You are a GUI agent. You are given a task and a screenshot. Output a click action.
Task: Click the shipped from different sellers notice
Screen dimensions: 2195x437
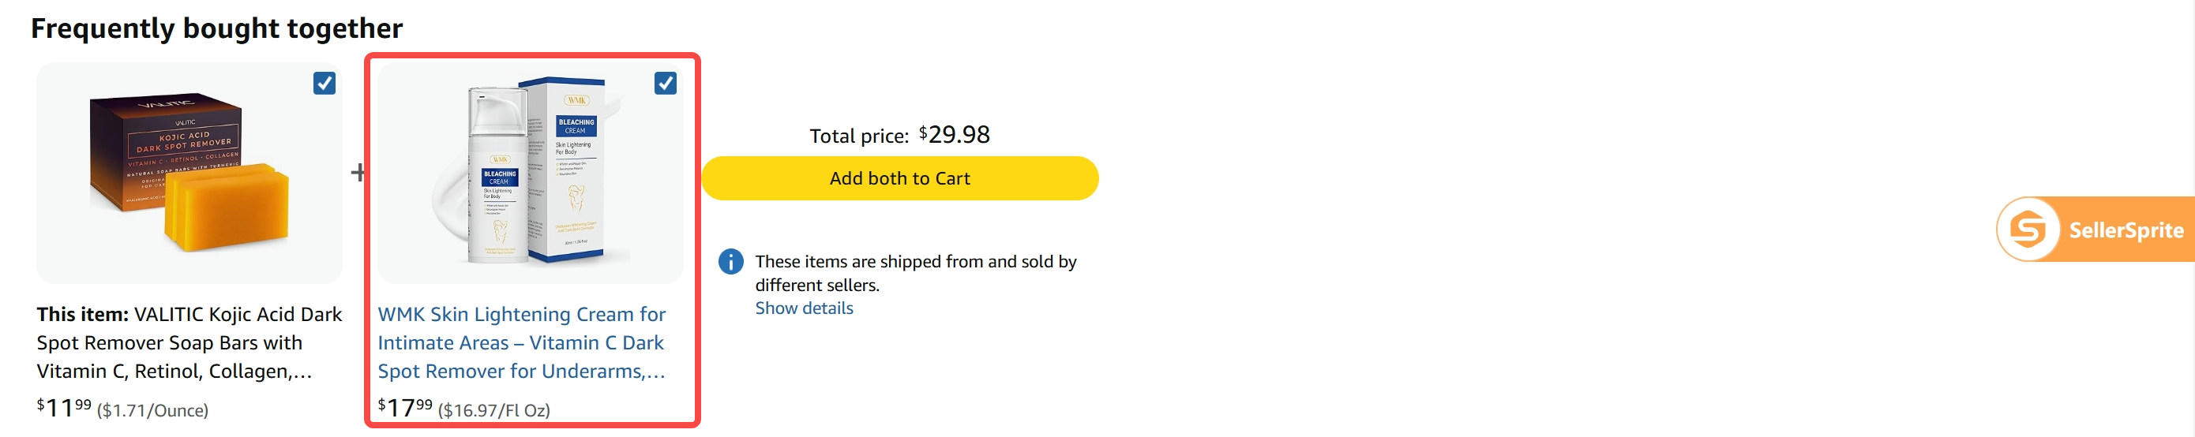pos(915,273)
